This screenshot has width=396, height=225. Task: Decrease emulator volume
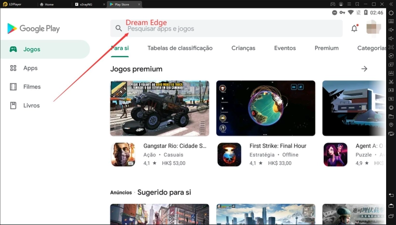(391, 38)
